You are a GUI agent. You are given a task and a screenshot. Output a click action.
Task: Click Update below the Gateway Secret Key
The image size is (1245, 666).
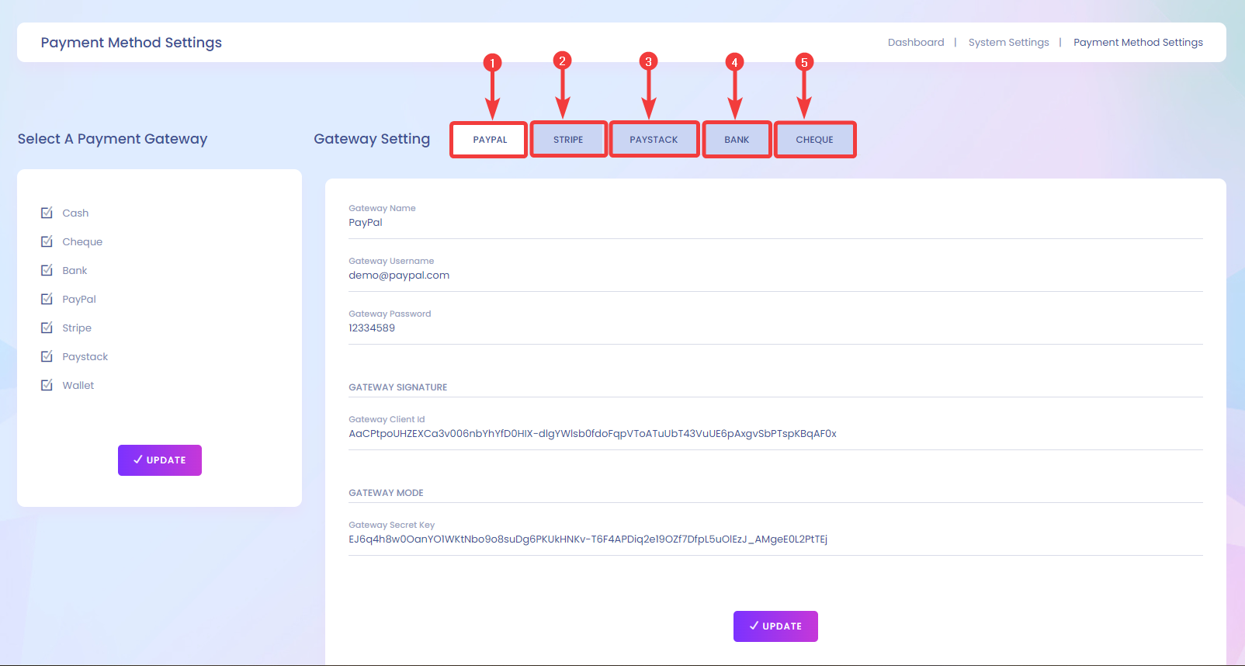[775, 626]
